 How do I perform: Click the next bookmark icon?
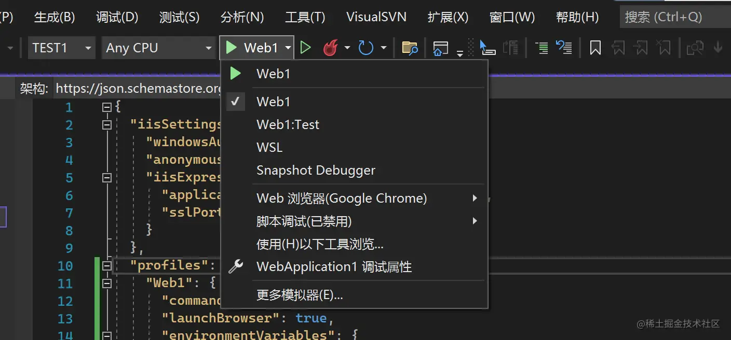[x=641, y=48]
